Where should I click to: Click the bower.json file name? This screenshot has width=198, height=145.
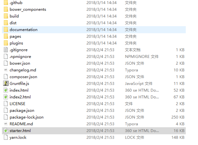(x=20, y=63)
